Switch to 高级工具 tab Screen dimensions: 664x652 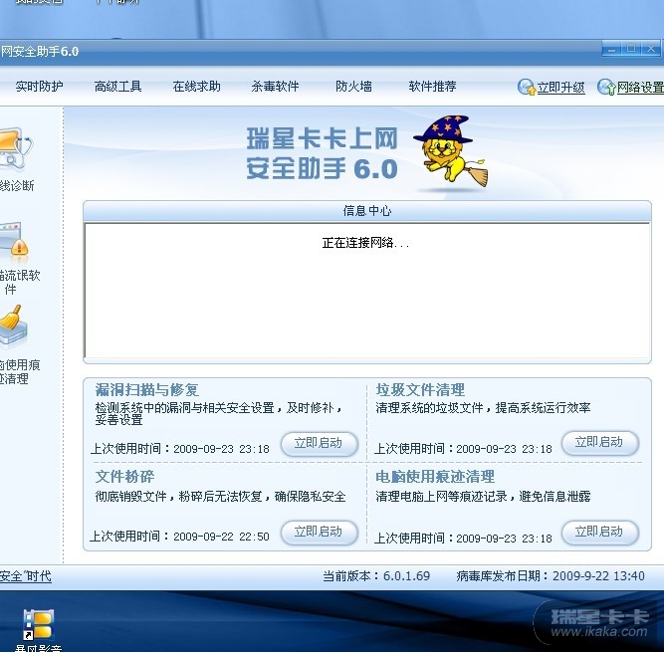(x=117, y=87)
